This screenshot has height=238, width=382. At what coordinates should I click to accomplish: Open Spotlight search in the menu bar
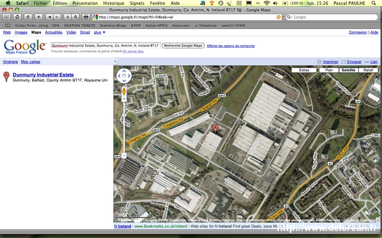(x=373, y=3)
